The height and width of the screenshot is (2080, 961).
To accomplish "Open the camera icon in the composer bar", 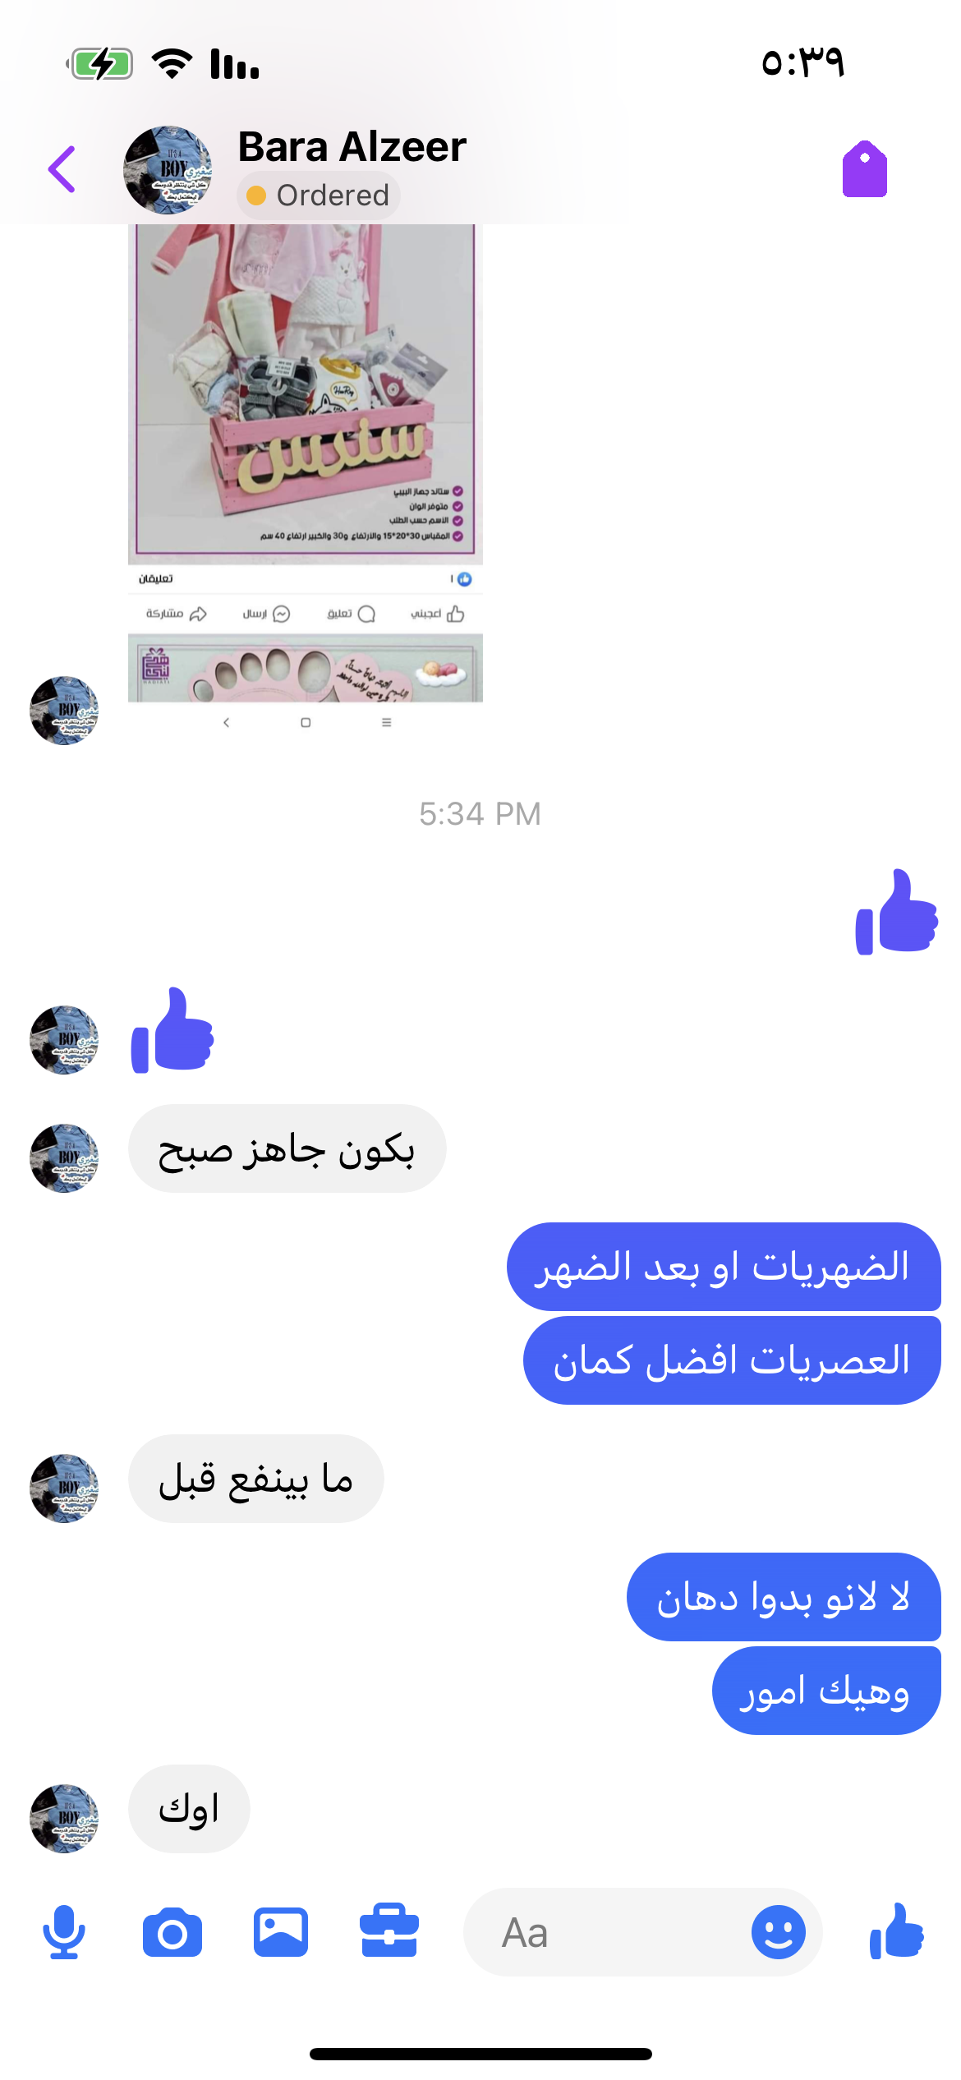I will click(x=172, y=1933).
